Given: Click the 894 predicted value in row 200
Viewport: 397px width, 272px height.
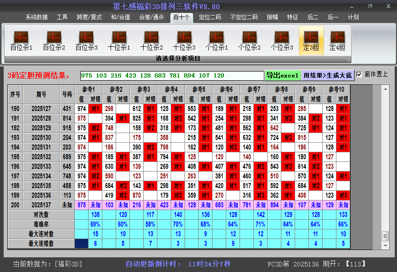Looking at the screenshot, I should coord(274,205).
